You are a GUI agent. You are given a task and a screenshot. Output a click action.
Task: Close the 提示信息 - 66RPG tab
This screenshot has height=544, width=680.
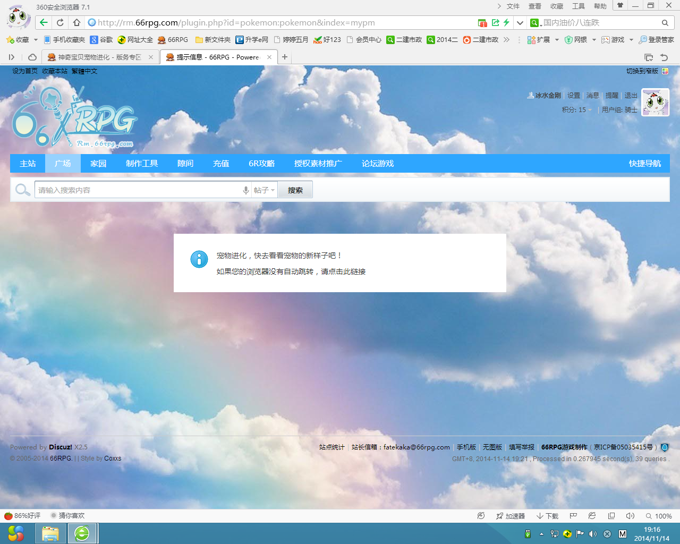pos(269,57)
